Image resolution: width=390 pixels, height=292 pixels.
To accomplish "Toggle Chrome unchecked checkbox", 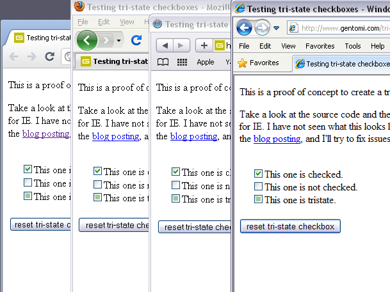I will pos(28,182).
